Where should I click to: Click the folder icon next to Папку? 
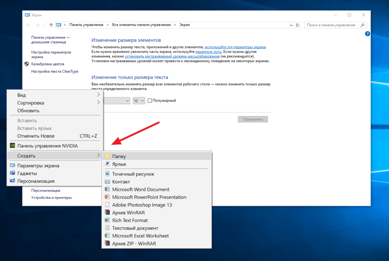pyautogui.click(x=107, y=156)
